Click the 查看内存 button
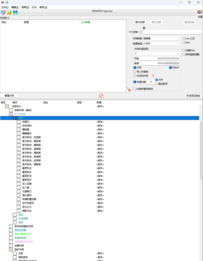 [9, 96]
